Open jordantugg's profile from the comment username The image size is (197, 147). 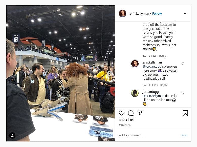pyautogui.click(x=150, y=92)
